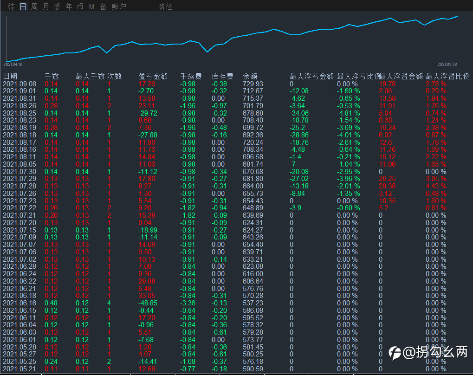Screen dimensions: 473x375
Task: Click the equity curve chart line
Action: (232, 39)
